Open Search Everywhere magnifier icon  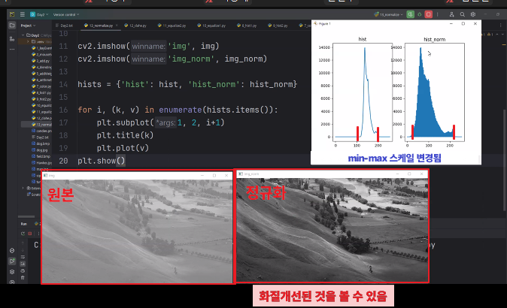463,14
